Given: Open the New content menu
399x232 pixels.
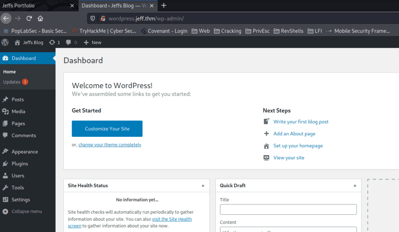Looking at the screenshot, I should (x=93, y=42).
